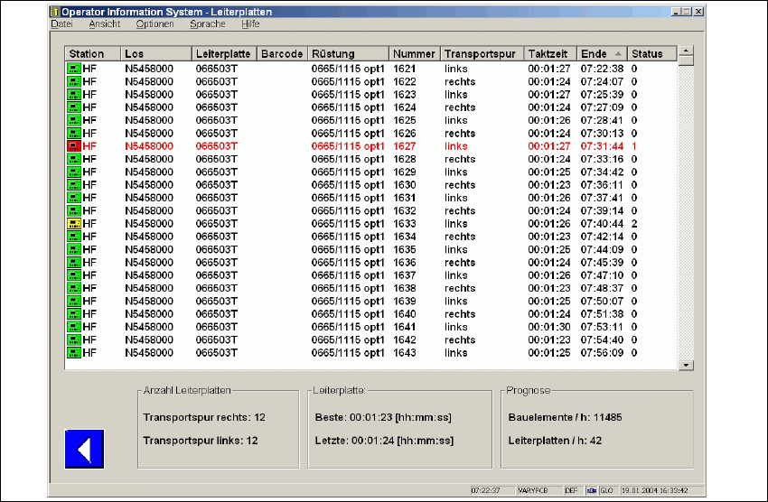Image resolution: width=768 pixels, height=502 pixels.
Task: Click the yellow station icon in row 1633
Action: pos(73,224)
